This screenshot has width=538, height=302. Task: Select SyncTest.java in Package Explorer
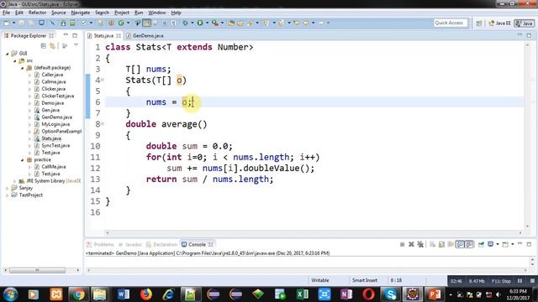55,145
